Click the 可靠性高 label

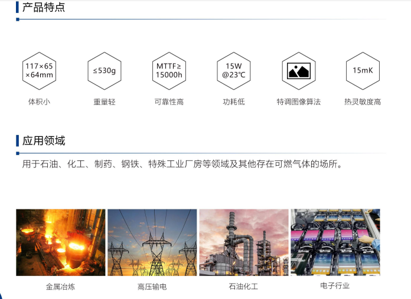[x=169, y=102]
